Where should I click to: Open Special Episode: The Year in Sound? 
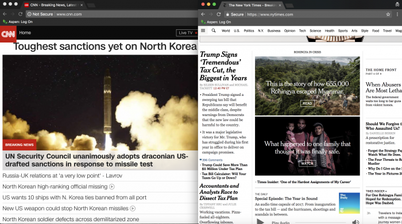286,199
